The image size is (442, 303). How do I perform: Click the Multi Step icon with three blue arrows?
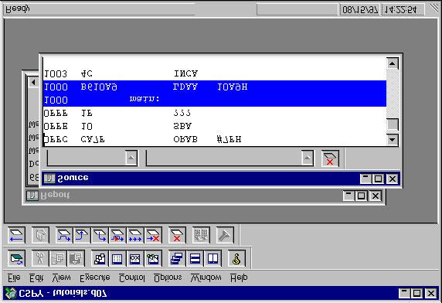click(135, 235)
